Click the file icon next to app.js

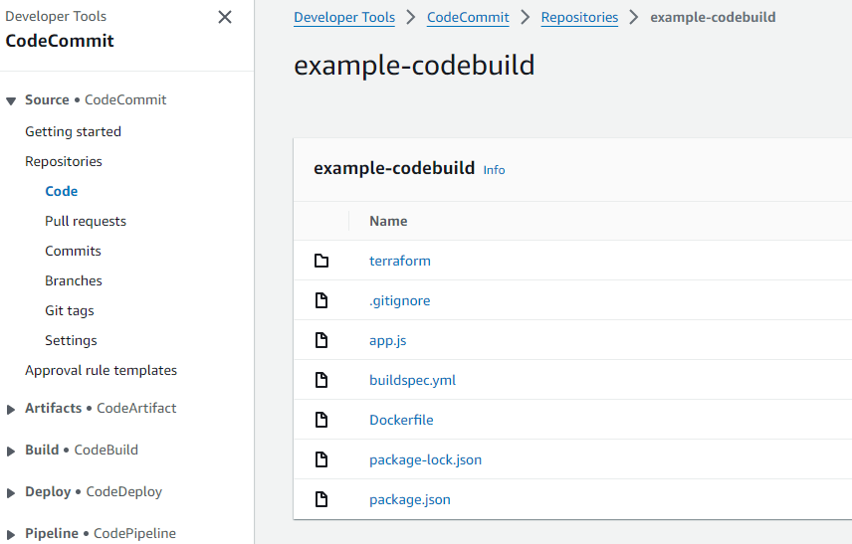pos(321,340)
